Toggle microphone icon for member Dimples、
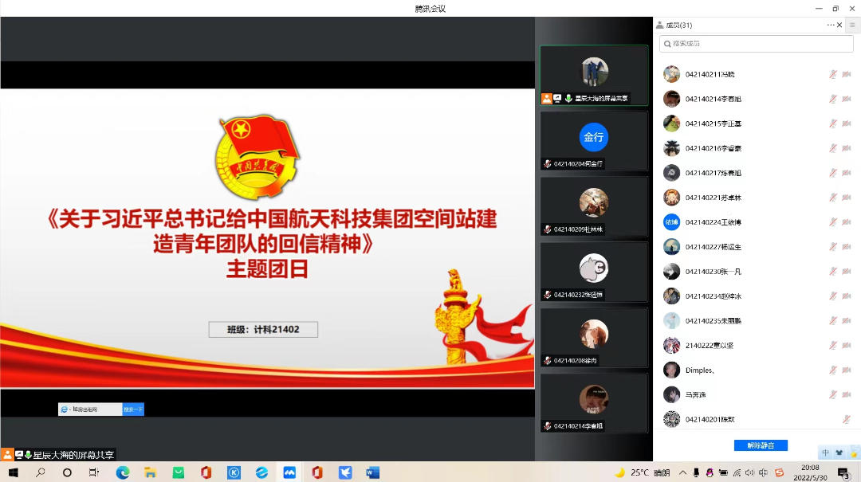The width and height of the screenshot is (861, 482). [x=833, y=370]
